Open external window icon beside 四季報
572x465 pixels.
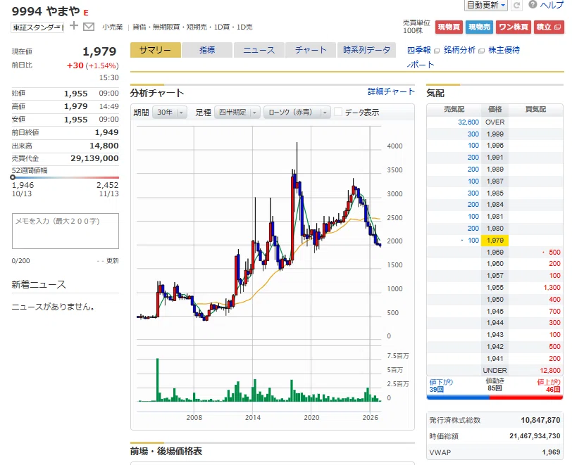(437, 51)
